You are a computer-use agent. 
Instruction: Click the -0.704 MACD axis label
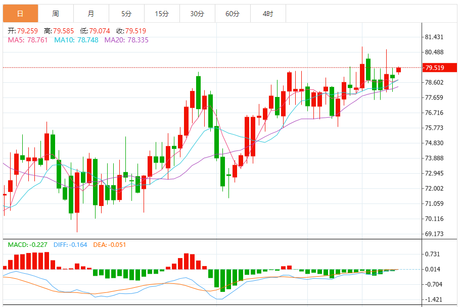pos(433,284)
